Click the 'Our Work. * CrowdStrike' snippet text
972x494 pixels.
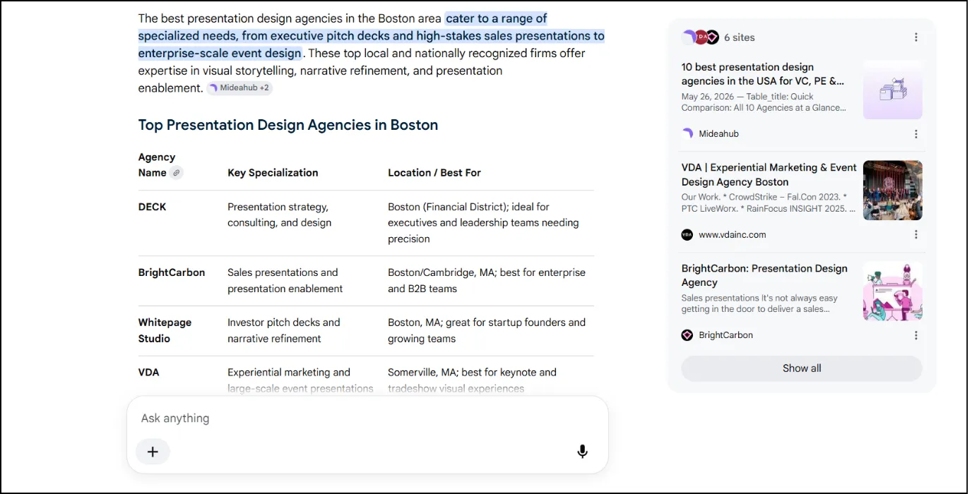[769, 203]
